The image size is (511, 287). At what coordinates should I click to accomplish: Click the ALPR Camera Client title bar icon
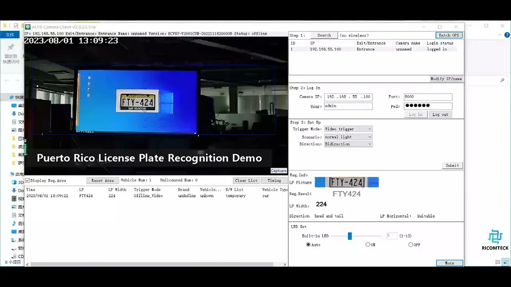tap(28, 27)
